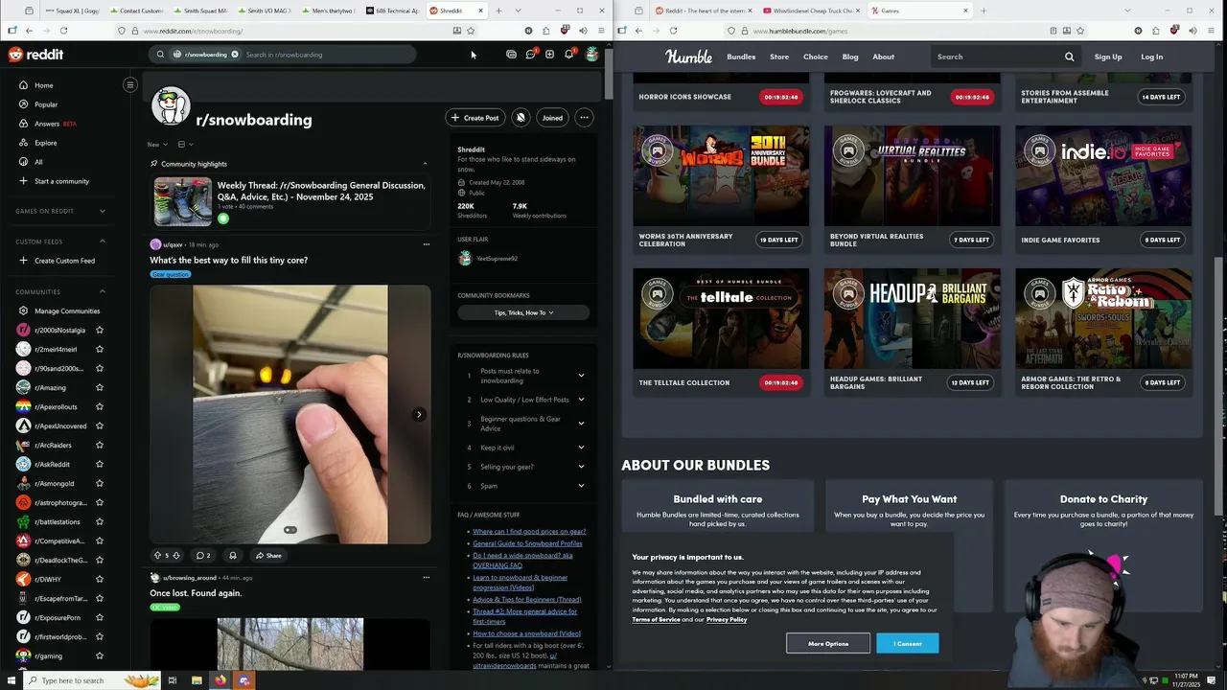Open Worms 30th Anniversary bundle thumbnail

click(x=721, y=176)
